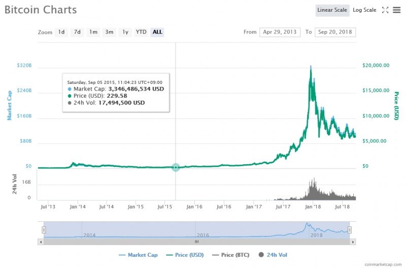The image size is (406, 268).
Task: Set zoom to YTD
Action: [x=141, y=32]
